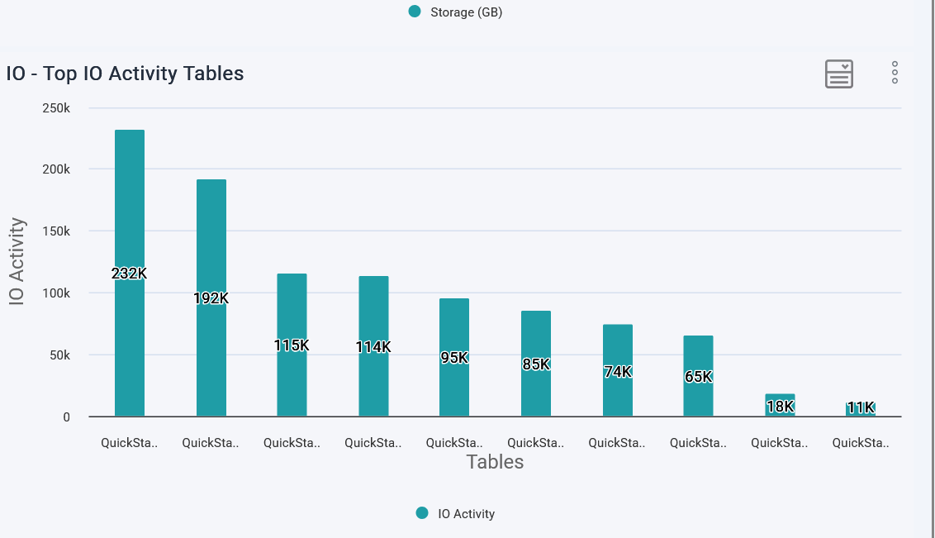
Task: Toggle the Storage (GB) legend series
Action: click(x=466, y=12)
